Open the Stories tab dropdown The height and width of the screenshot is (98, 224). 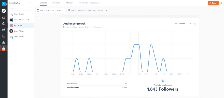[70, 3]
